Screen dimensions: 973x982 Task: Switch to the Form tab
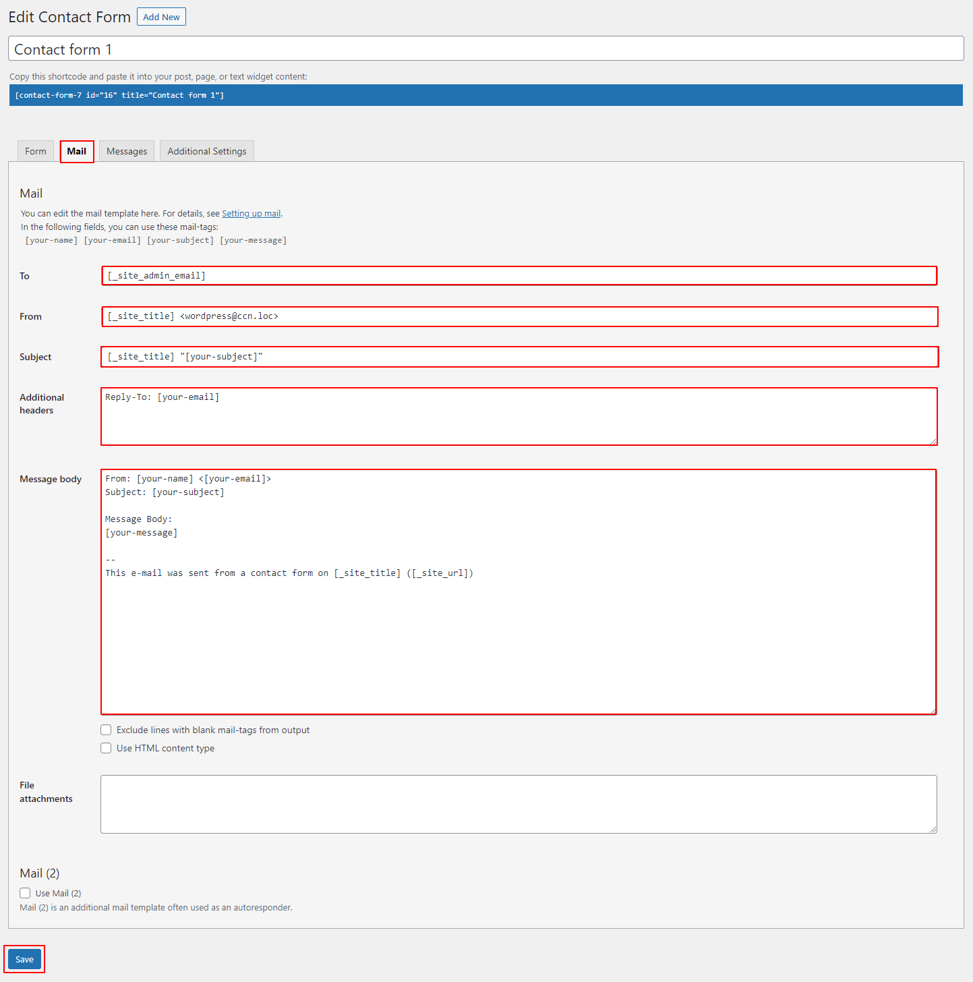click(x=36, y=151)
